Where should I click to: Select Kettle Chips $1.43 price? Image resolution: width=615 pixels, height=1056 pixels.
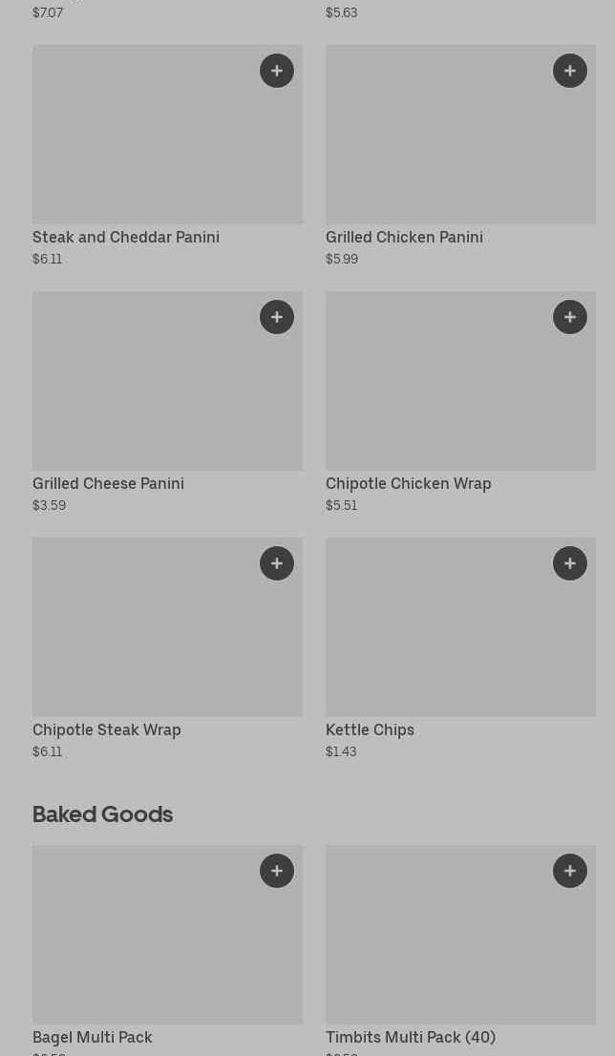click(x=341, y=751)
